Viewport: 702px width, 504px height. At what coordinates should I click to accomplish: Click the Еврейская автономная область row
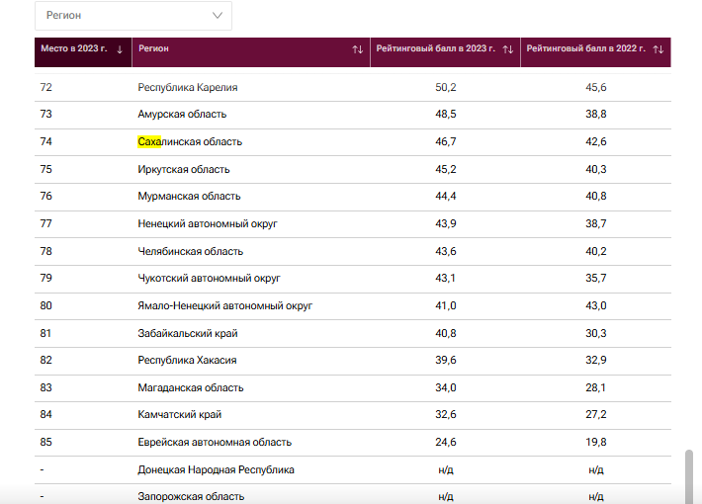tap(353, 442)
